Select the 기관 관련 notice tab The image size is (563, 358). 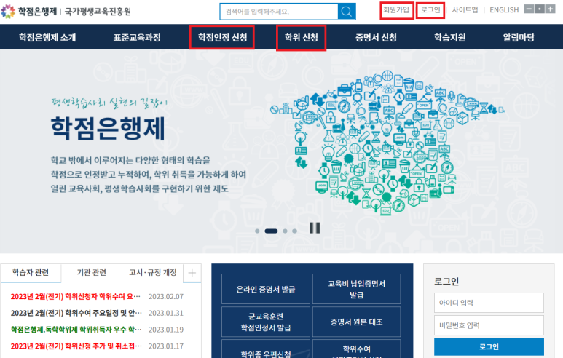pos(92,273)
